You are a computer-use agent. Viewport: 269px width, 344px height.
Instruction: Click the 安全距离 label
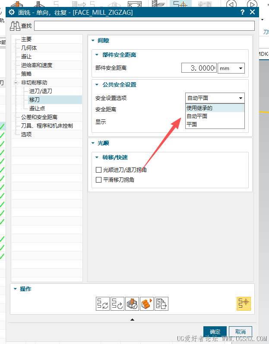106,109
